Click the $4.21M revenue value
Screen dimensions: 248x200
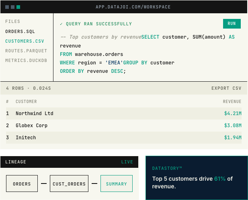pyautogui.click(x=233, y=113)
